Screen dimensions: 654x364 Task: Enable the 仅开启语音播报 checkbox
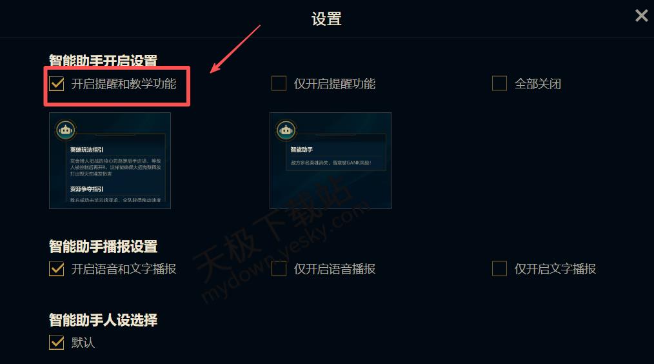(279, 269)
